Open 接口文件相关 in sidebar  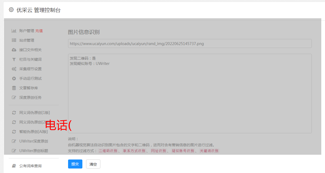[x=30, y=50]
